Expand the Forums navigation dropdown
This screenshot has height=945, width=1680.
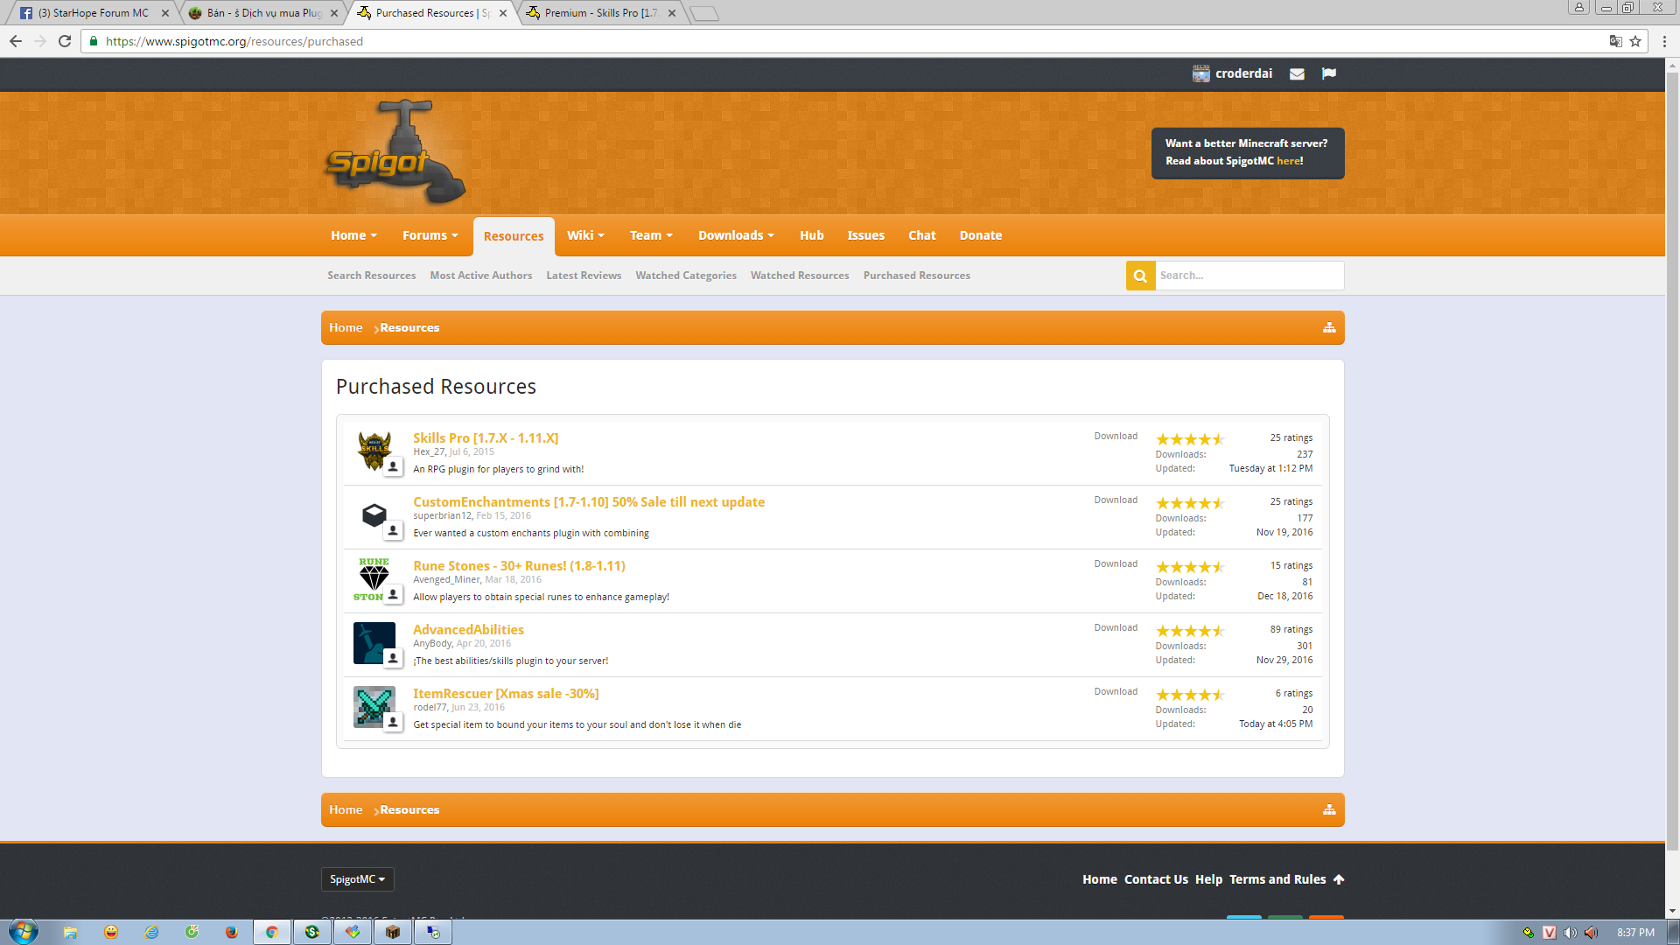(430, 235)
